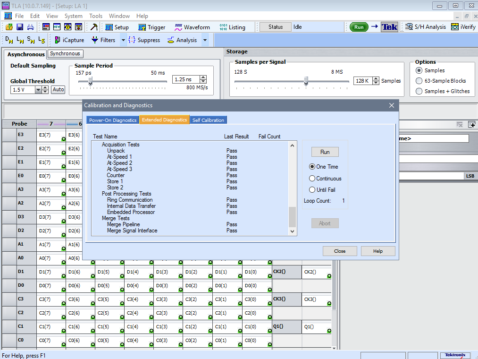Open the Waveform view

192,27
